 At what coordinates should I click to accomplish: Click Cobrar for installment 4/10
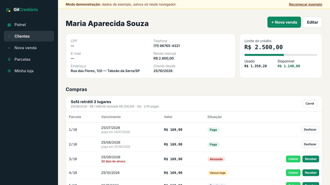pos(293,173)
